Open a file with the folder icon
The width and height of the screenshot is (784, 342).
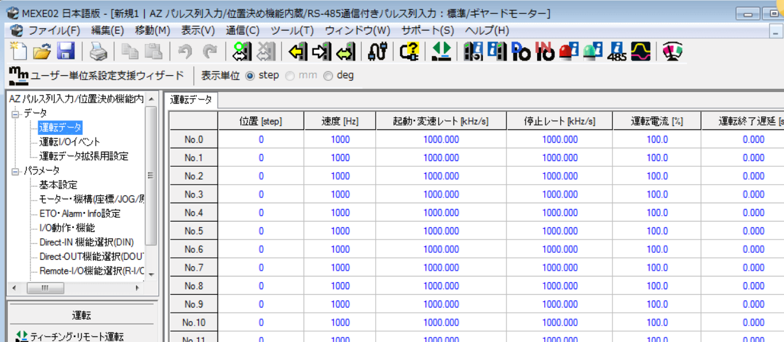[42, 52]
